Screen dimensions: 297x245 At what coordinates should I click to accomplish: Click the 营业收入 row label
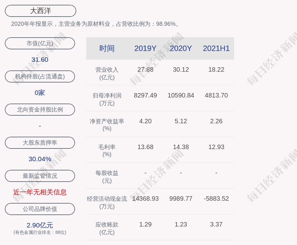pyautogui.click(x=107, y=73)
